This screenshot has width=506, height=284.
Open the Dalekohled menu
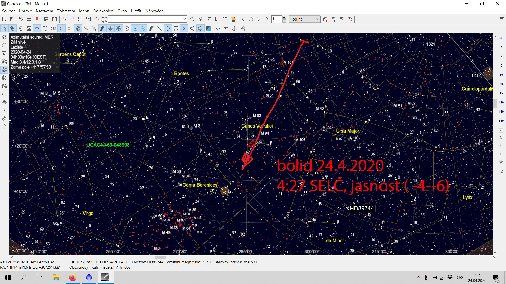pos(103,11)
